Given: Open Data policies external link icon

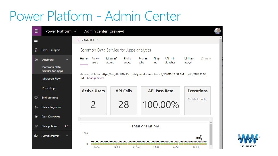Looking at the screenshot, I should pos(67,126).
